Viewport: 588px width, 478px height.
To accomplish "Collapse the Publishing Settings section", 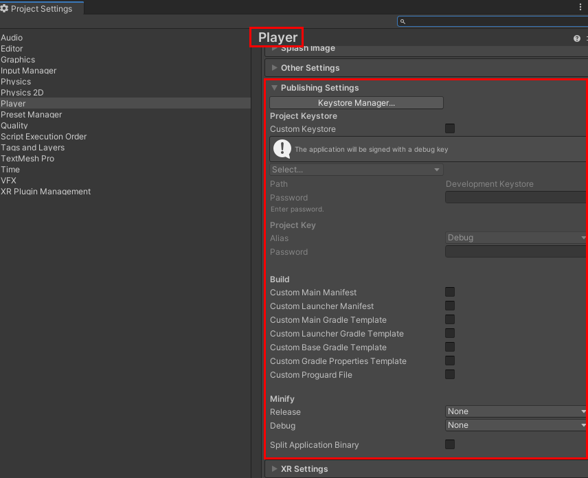I will click(274, 87).
